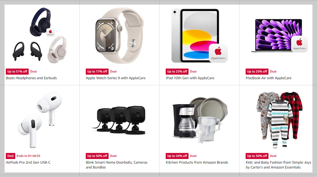Click the "Up to 17% off" badge
The height and width of the screenshot is (177, 317).
click(x=97, y=72)
